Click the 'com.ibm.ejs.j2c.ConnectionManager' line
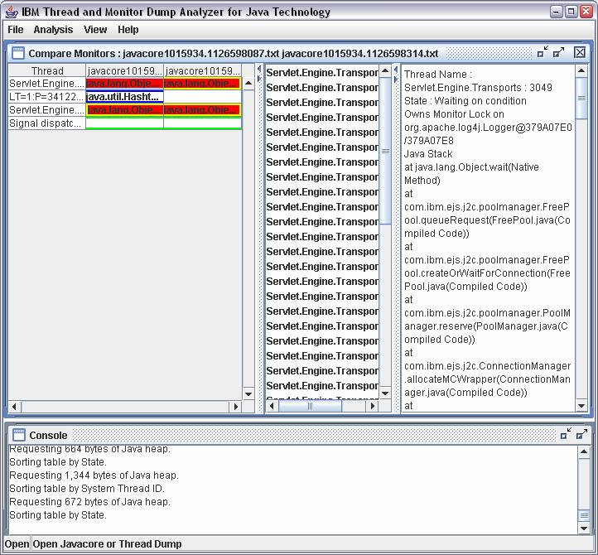This screenshot has height=555, width=598. (x=487, y=366)
